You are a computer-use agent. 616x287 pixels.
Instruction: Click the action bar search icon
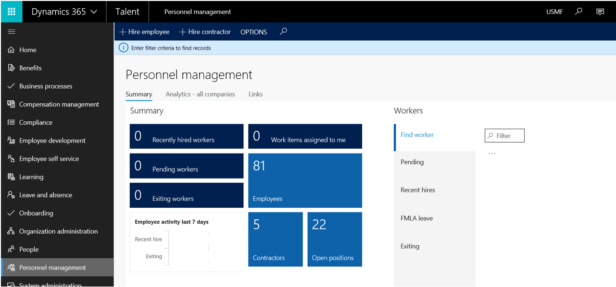click(284, 32)
